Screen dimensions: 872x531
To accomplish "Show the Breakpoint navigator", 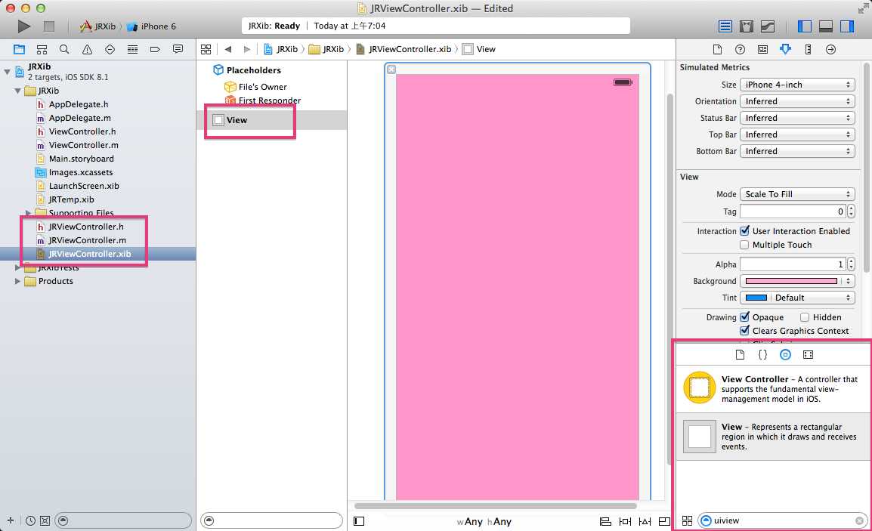I will click(155, 50).
